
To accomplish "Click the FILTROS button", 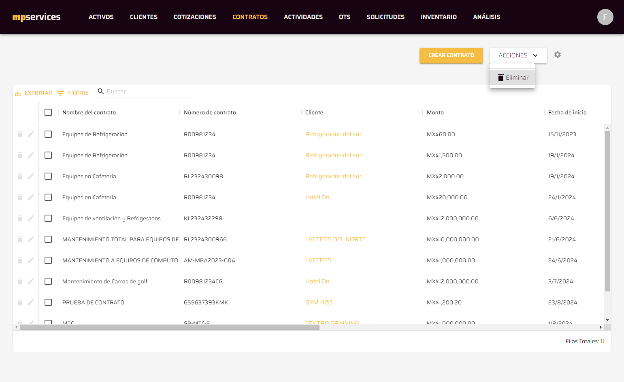I will click(x=73, y=93).
